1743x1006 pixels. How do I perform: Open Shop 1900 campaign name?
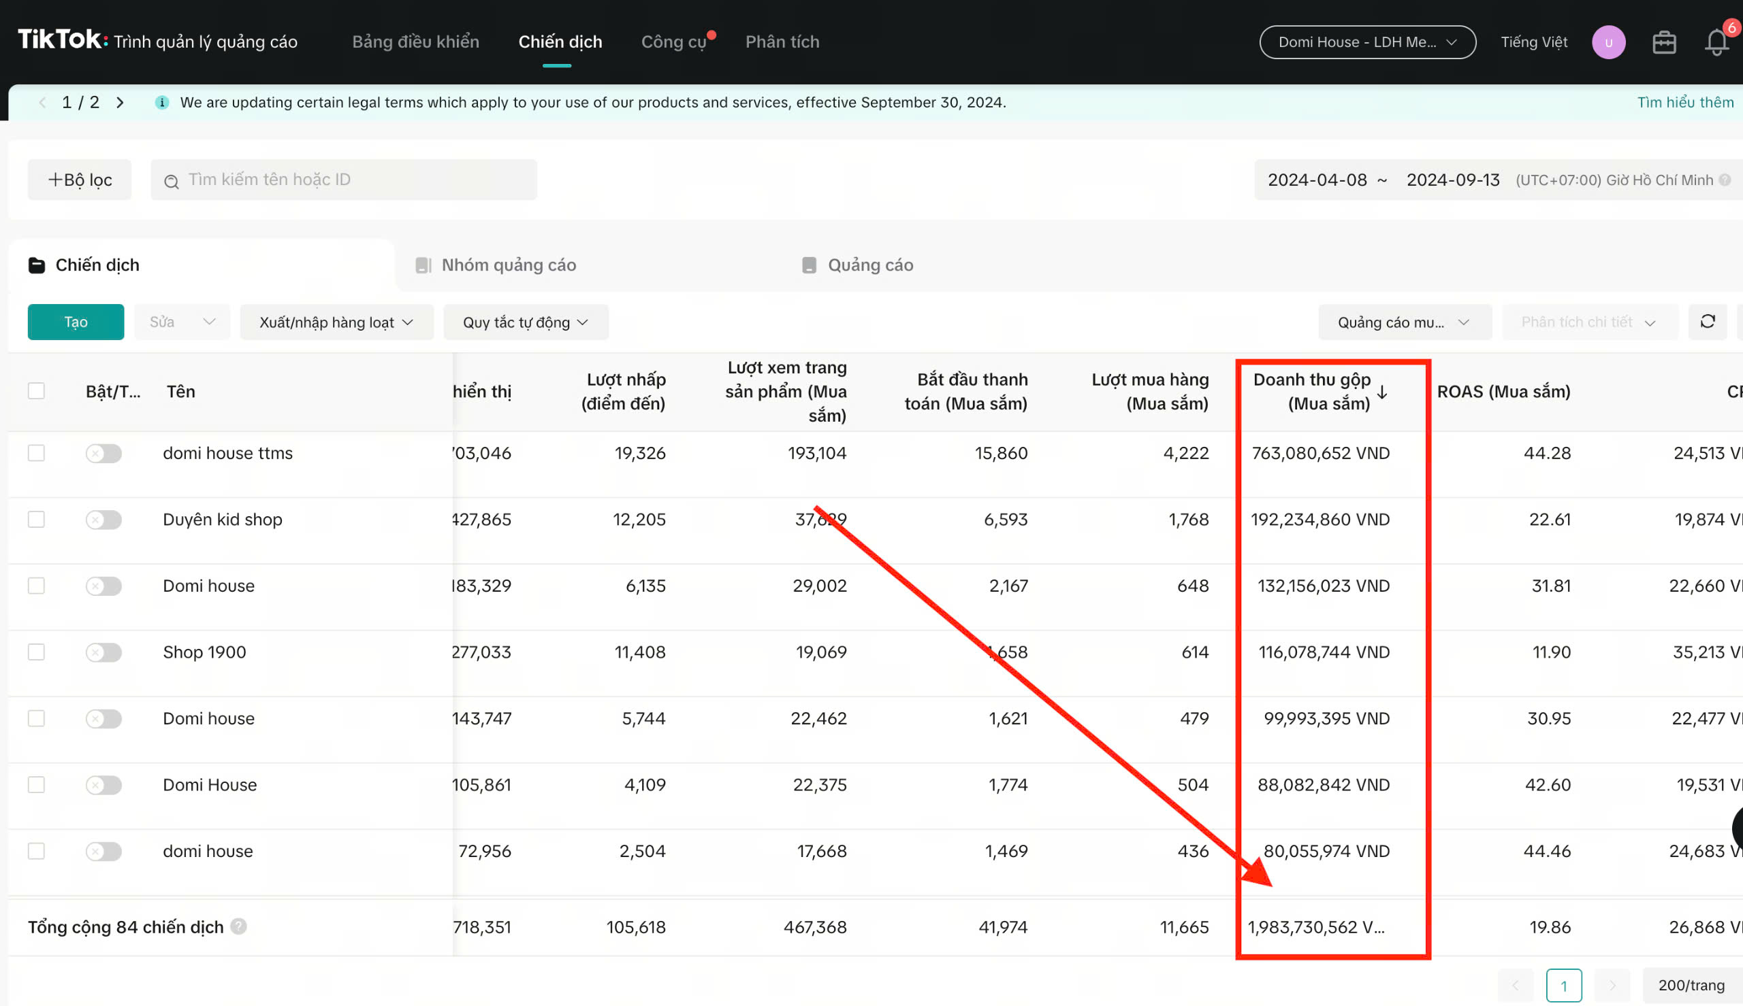[x=205, y=652]
